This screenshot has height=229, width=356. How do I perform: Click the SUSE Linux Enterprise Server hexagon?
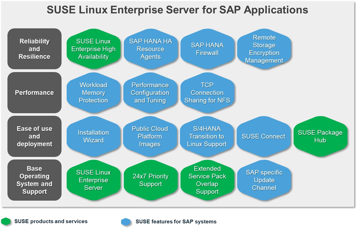coord(93,180)
